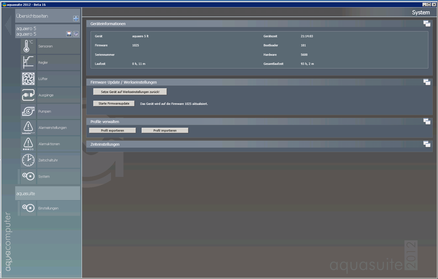
Task: Click the Hardware value '5600'
Action: (x=304, y=55)
